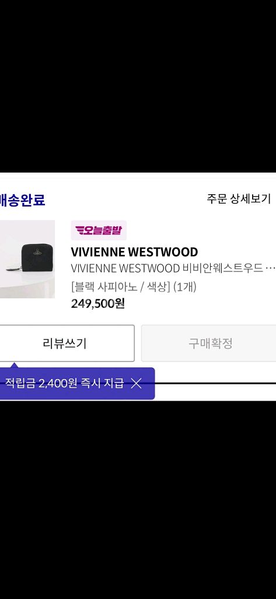Tap the orb logo on the wallet image
This screenshot has height=599, width=276.
[37, 252]
